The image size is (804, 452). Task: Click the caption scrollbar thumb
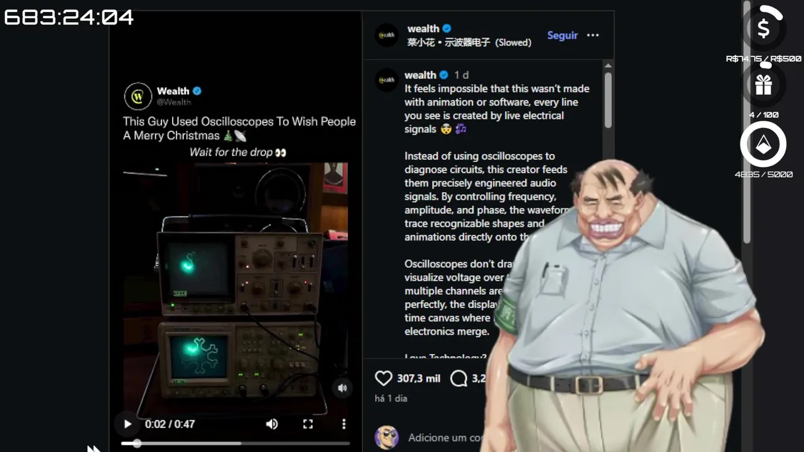click(x=608, y=100)
